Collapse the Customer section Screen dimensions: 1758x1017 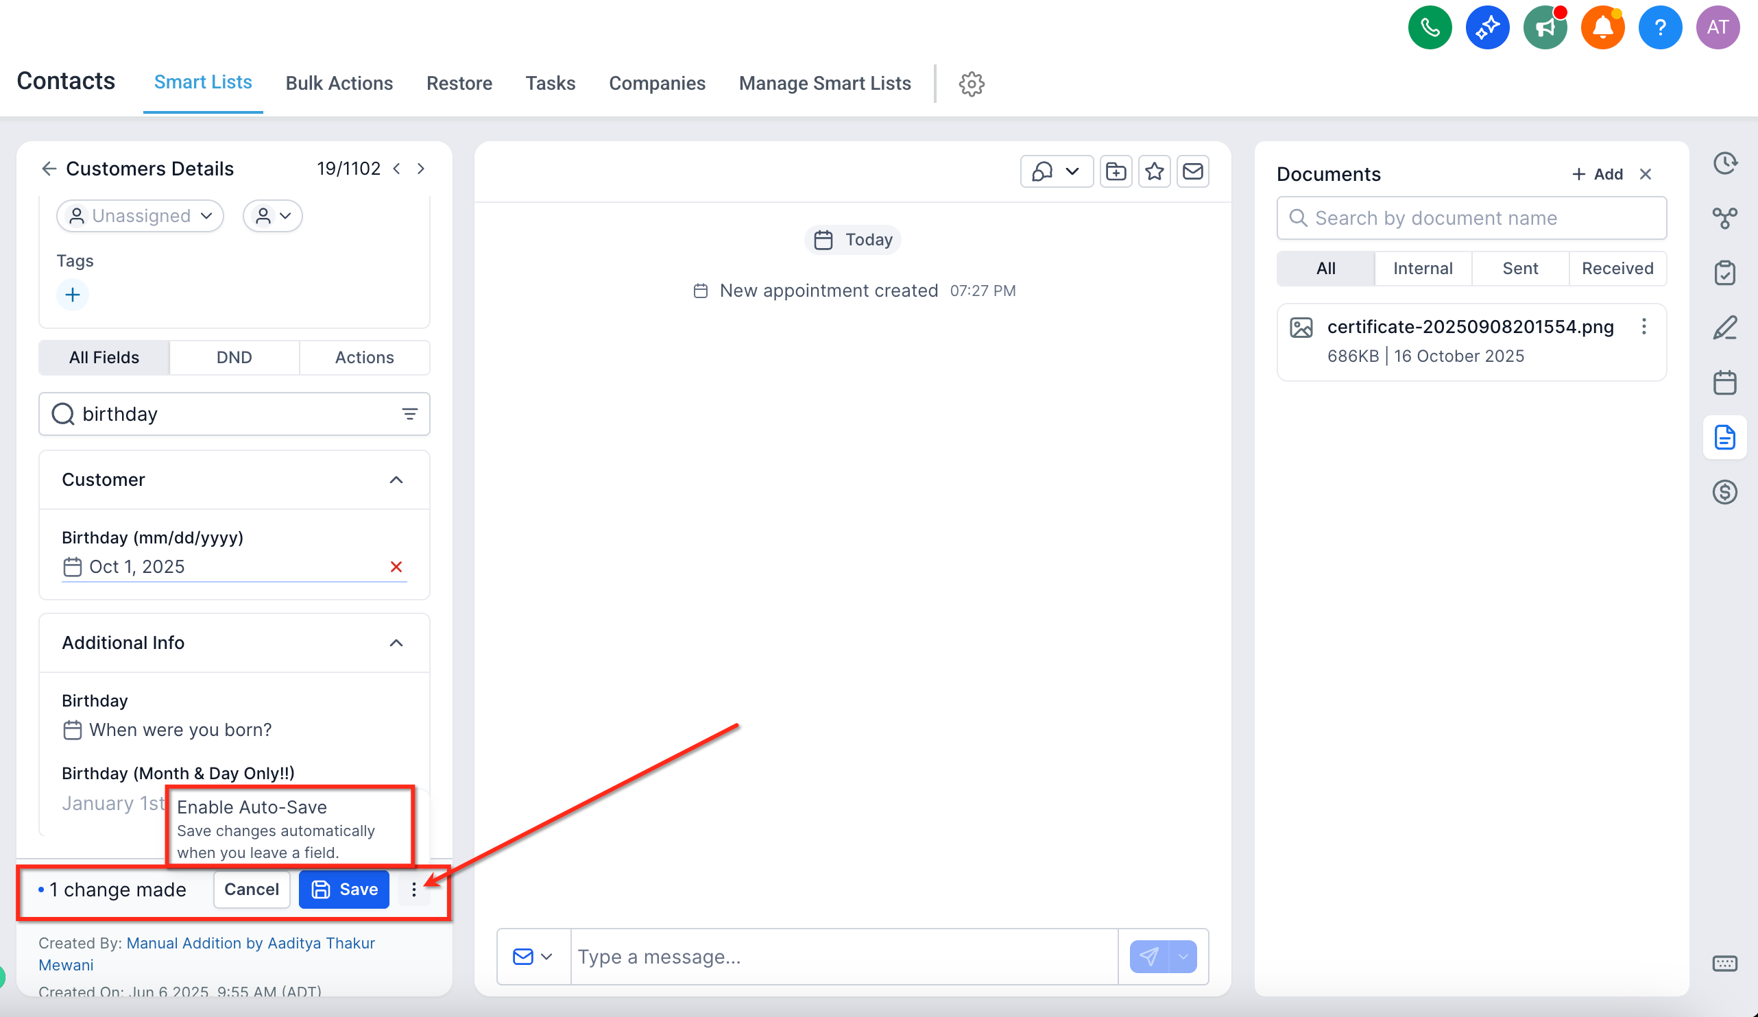point(396,480)
